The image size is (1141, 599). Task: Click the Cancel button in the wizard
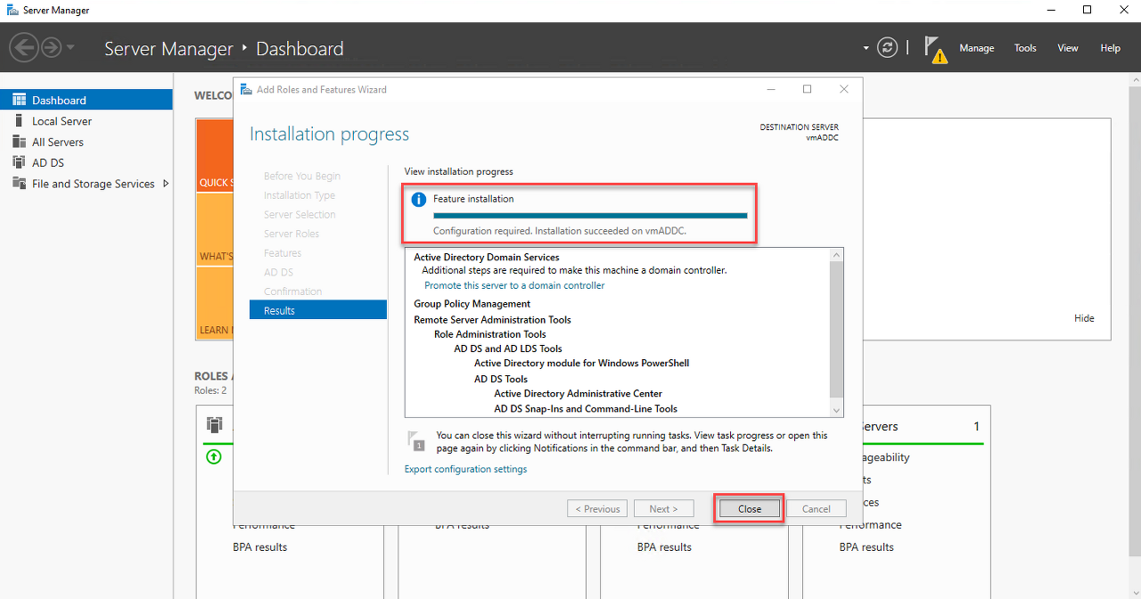816,509
